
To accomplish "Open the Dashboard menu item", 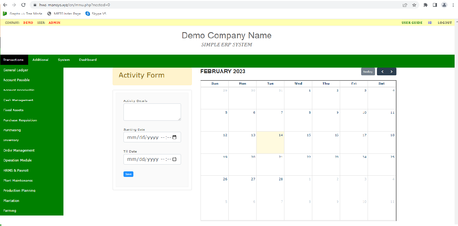I will (88, 60).
